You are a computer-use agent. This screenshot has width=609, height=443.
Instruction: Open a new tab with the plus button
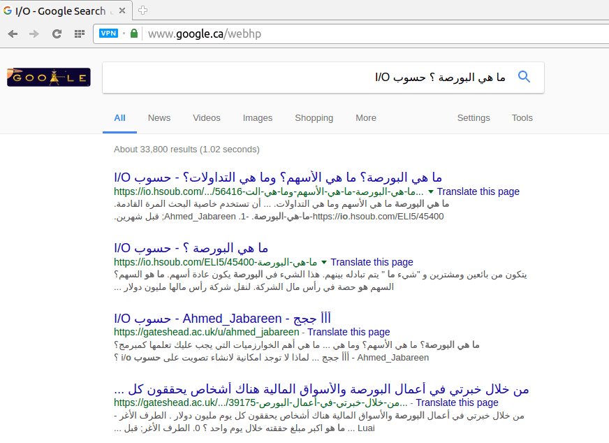pos(143,10)
